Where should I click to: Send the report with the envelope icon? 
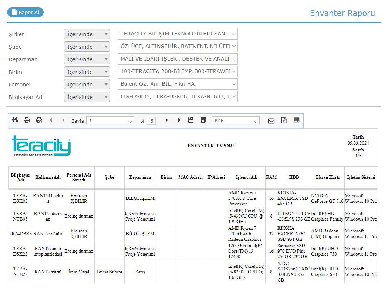(271, 121)
